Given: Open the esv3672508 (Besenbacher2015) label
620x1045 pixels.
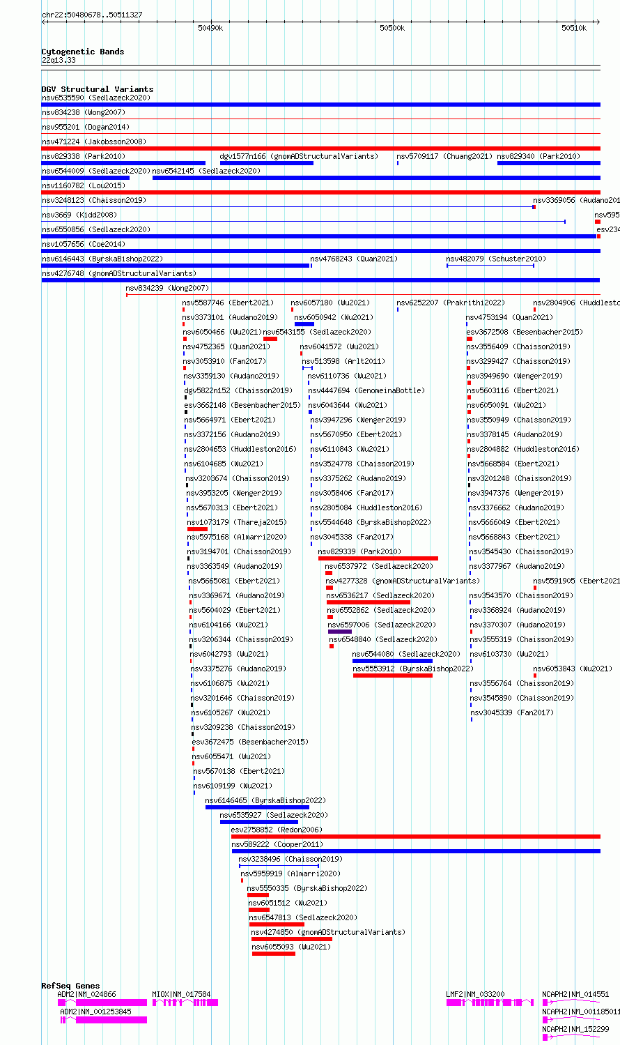Looking at the screenshot, I should pos(525,332).
